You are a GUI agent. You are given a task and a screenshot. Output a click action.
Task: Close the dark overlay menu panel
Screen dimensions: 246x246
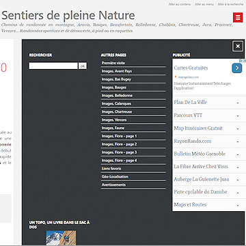(238, 46)
